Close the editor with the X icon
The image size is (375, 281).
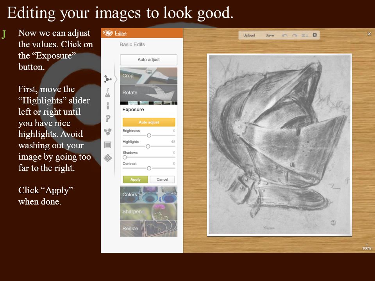click(x=369, y=34)
